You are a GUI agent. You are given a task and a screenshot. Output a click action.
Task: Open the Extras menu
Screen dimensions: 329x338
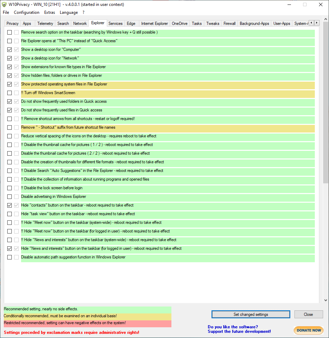49,12
